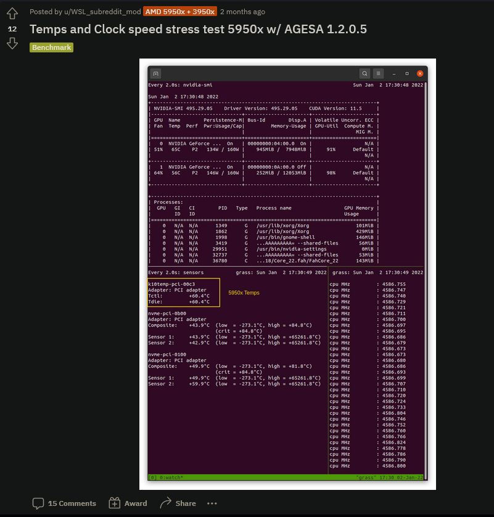494x517 pixels.
Task: Open the post title link
Action: (197, 29)
